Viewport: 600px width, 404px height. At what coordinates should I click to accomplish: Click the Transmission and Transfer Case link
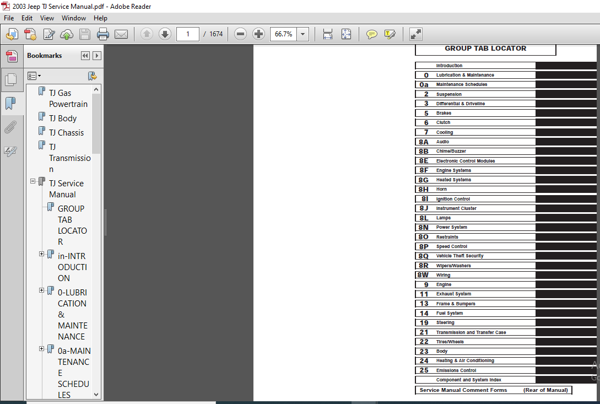tap(475, 332)
